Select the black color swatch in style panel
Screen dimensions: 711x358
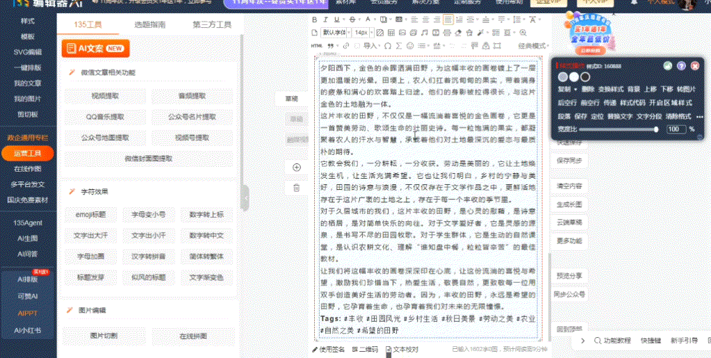tap(585, 76)
